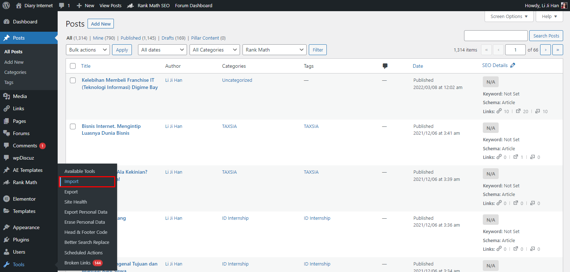This screenshot has width=570, height=272.
Task: Click the pencil icon beside SEO Details
Action: (513, 65)
